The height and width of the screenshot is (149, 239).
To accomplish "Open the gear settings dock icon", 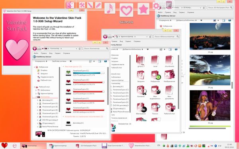I will tap(156, 6).
